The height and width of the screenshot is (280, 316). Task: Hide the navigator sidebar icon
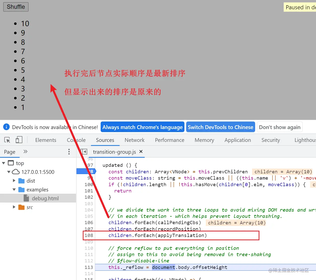click(x=84, y=152)
